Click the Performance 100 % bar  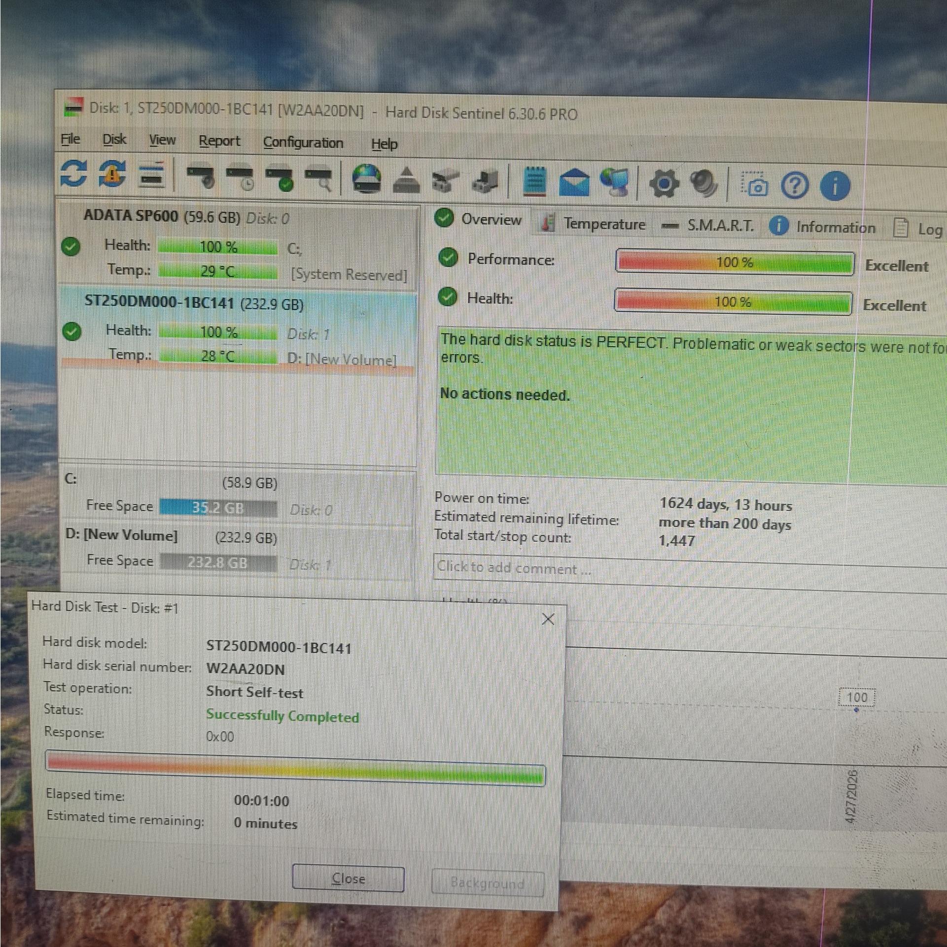click(x=735, y=262)
